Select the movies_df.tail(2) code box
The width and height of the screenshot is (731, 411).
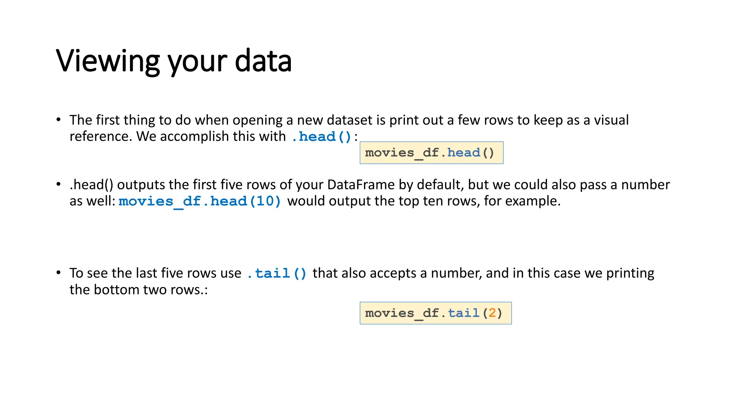(x=435, y=313)
